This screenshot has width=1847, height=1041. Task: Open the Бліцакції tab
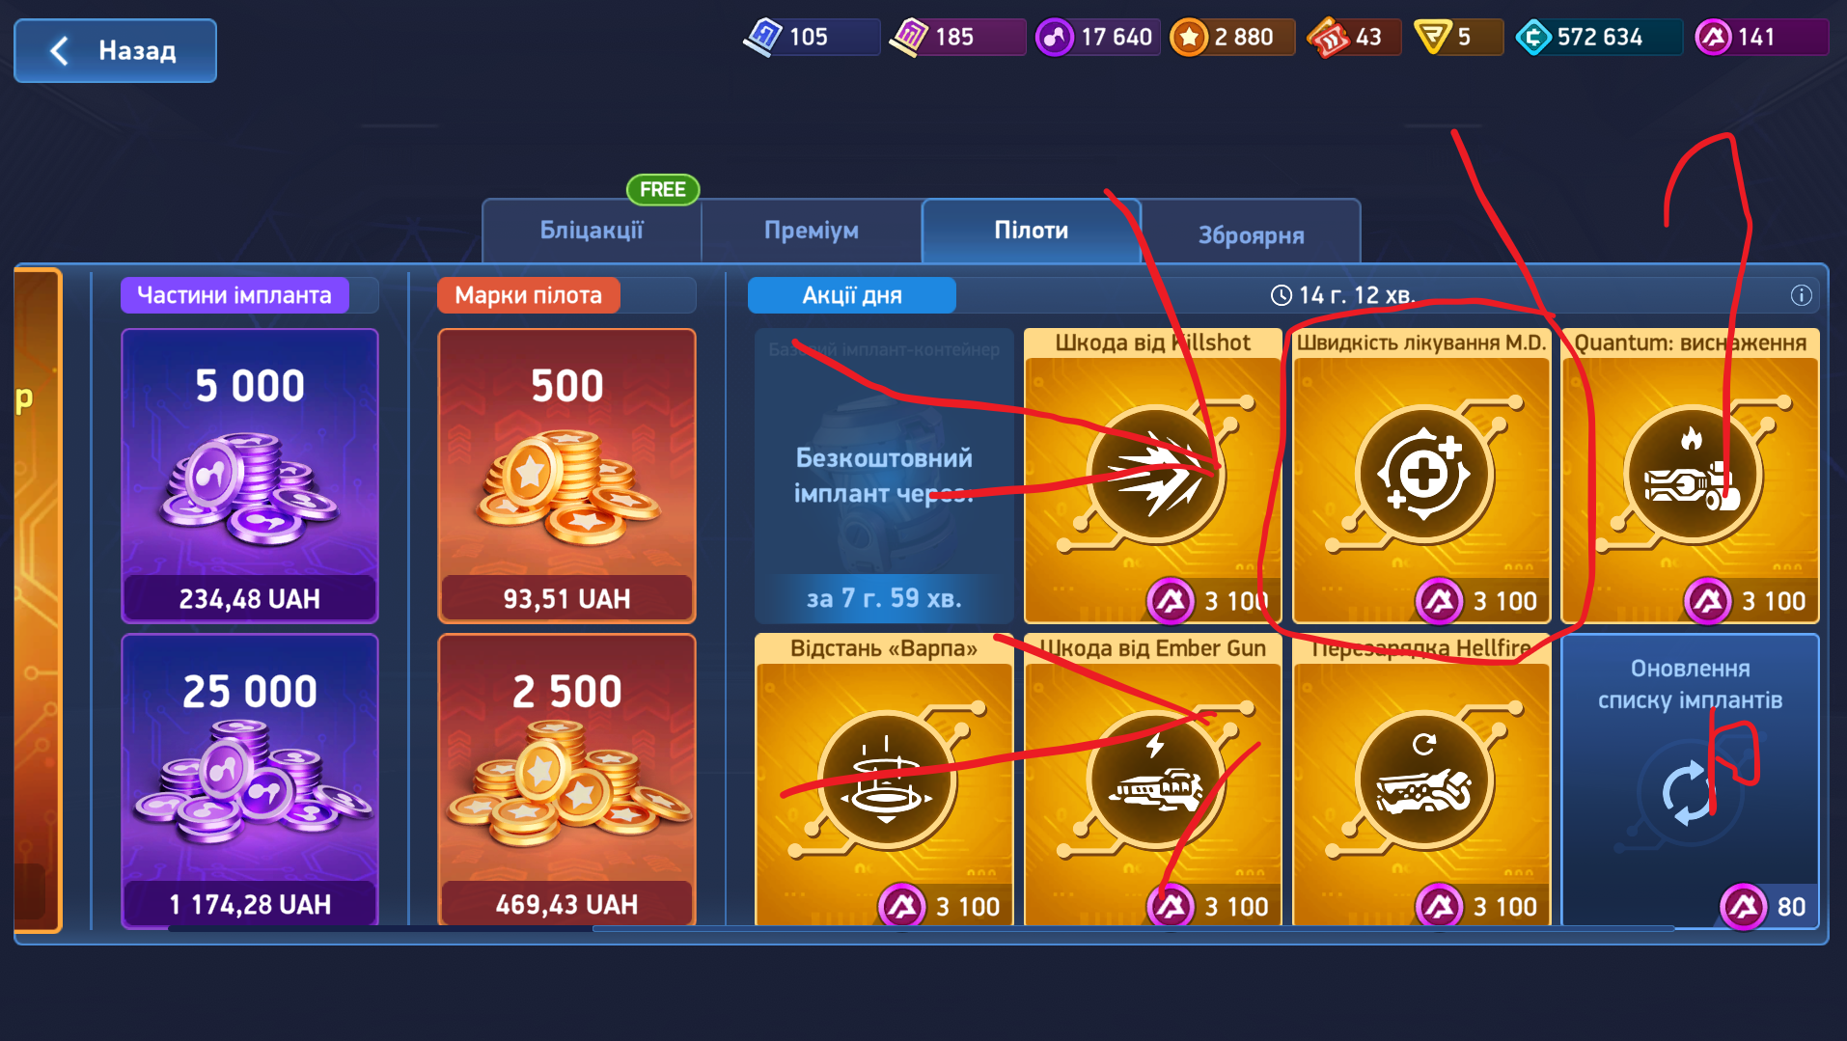coord(592,231)
